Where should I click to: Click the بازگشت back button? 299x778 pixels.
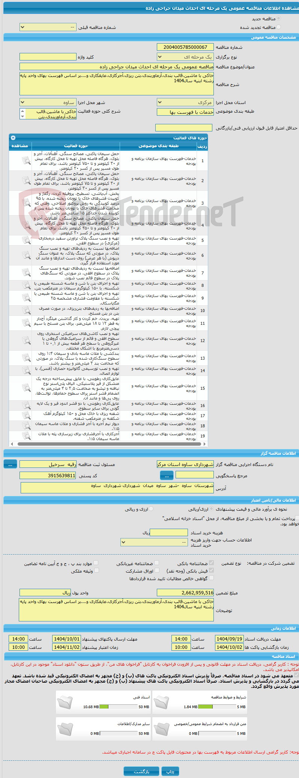click(x=141, y=771)
